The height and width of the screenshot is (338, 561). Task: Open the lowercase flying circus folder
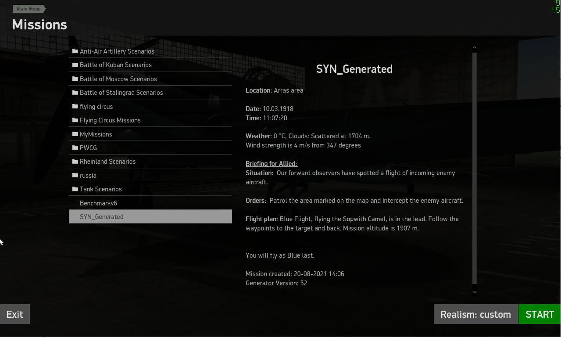coord(150,107)
